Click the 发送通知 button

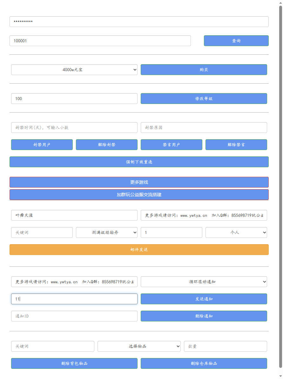click(204, 299)
